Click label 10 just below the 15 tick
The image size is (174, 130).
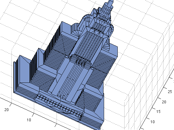pos(153,122)
